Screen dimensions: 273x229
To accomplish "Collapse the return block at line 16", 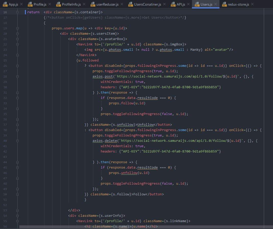I will 17,12.
